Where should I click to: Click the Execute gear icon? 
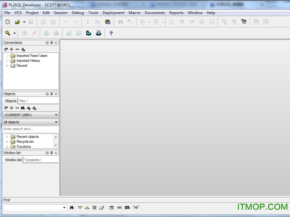coord(24,33)
